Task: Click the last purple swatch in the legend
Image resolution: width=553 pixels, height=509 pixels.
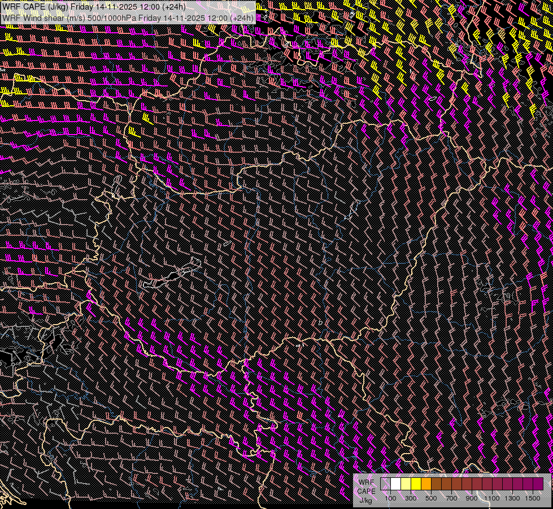Action: (x=538, y=484)
